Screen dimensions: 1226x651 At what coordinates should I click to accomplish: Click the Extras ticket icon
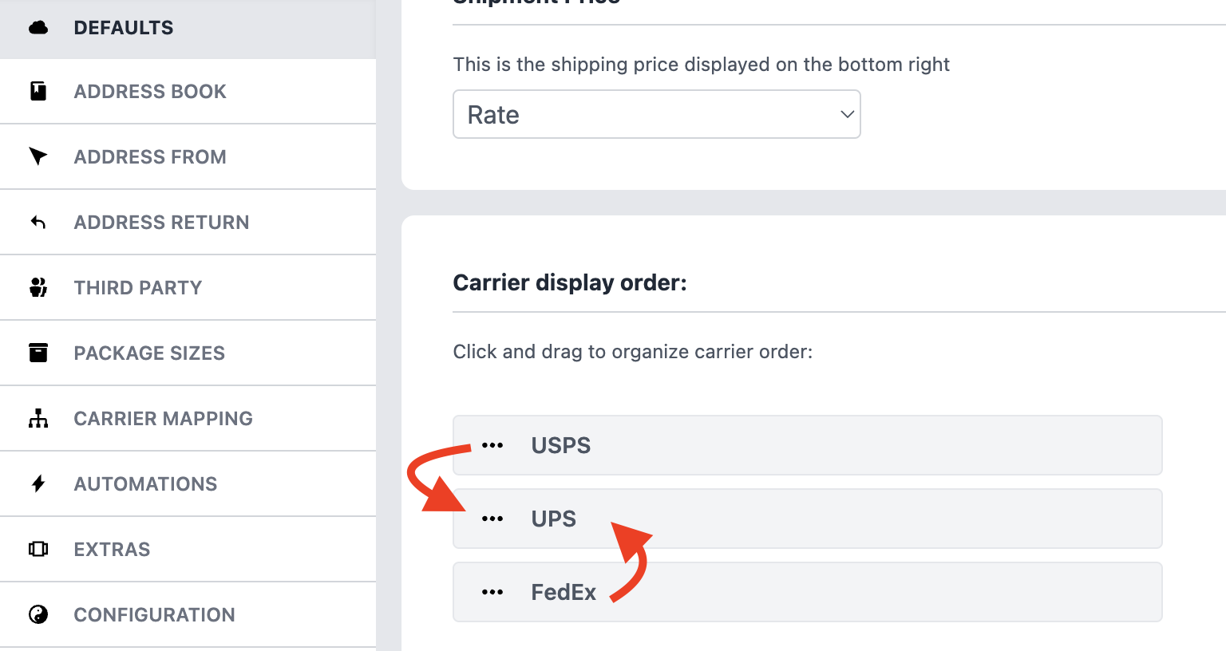(x=38, y=549)
